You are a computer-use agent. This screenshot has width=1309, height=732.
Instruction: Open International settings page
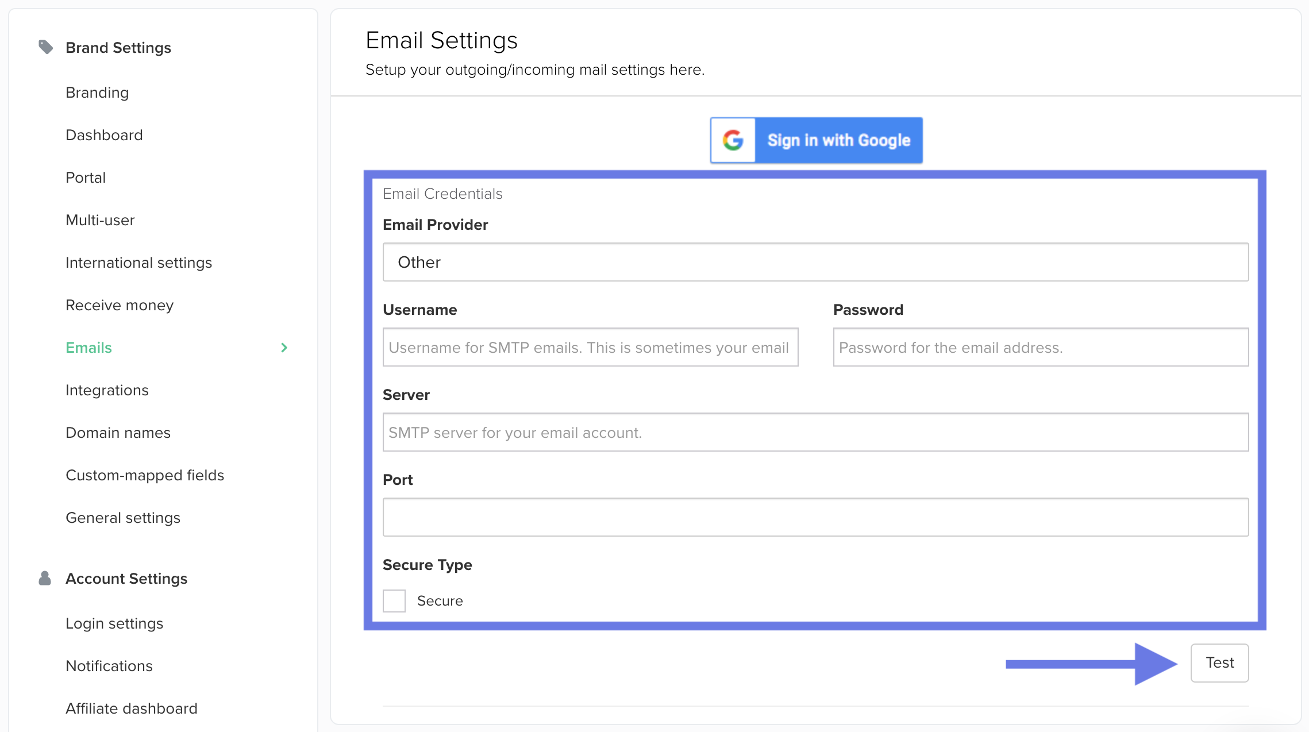[x=138, y=263]
